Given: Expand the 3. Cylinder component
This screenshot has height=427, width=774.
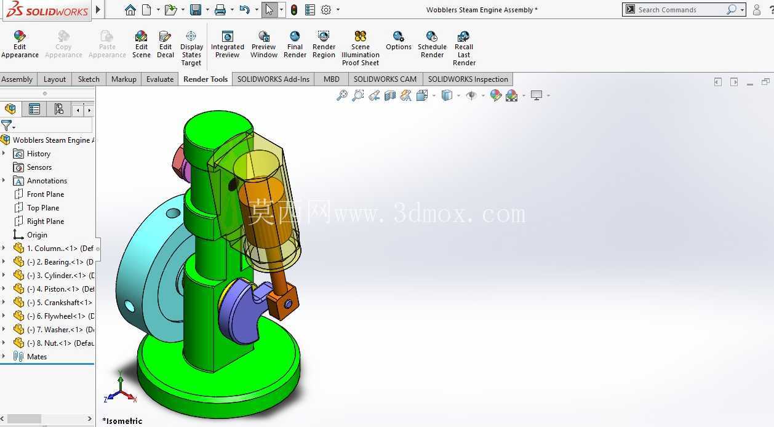Looking at the screenshot, I should pos(4,276).
